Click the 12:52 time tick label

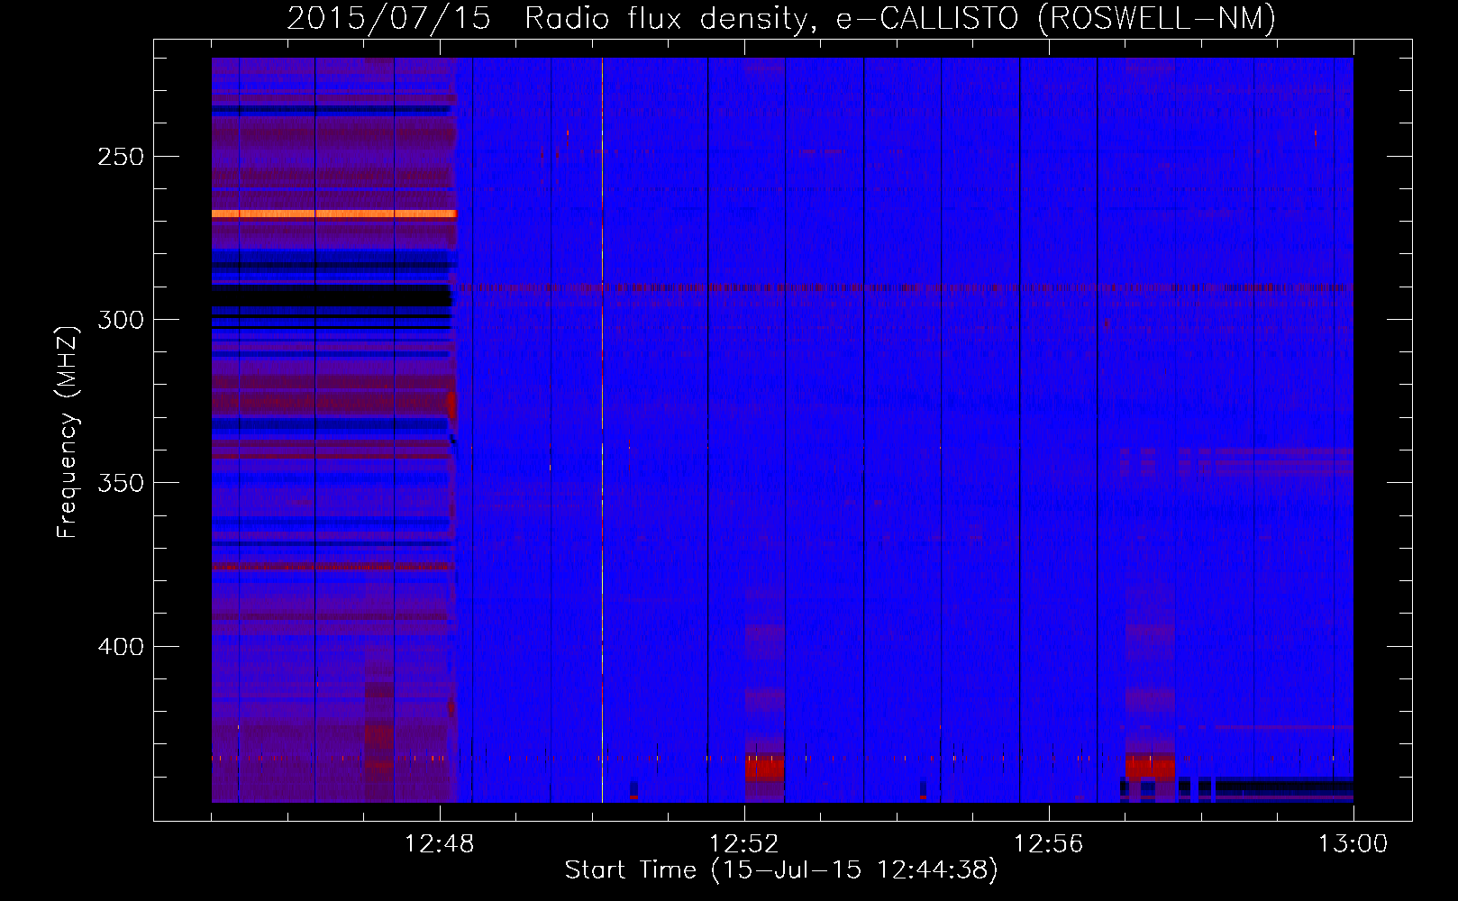pos(743,844)
